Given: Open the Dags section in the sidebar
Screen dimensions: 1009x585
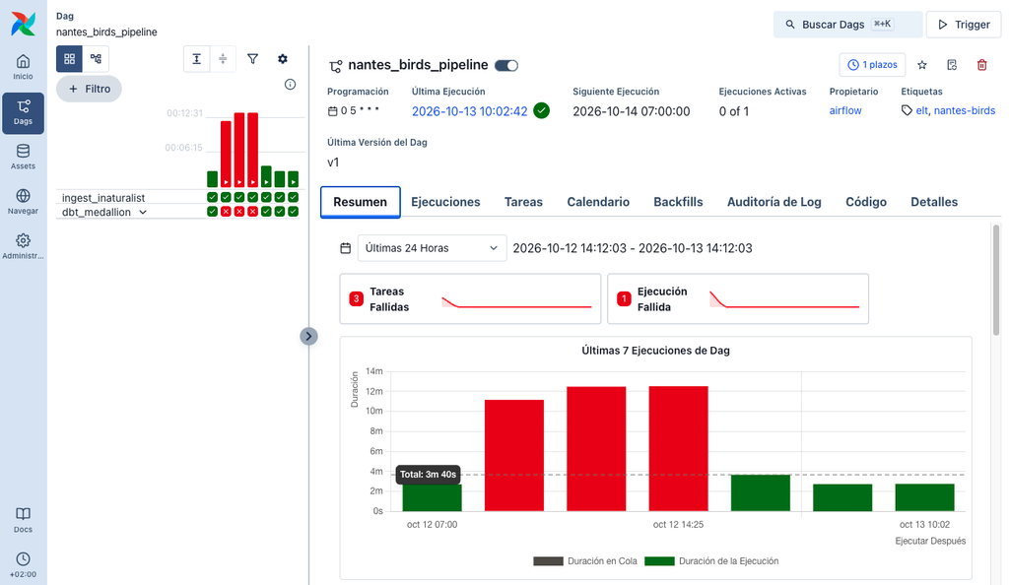Looking at the screenshot, I should [24, 113].
